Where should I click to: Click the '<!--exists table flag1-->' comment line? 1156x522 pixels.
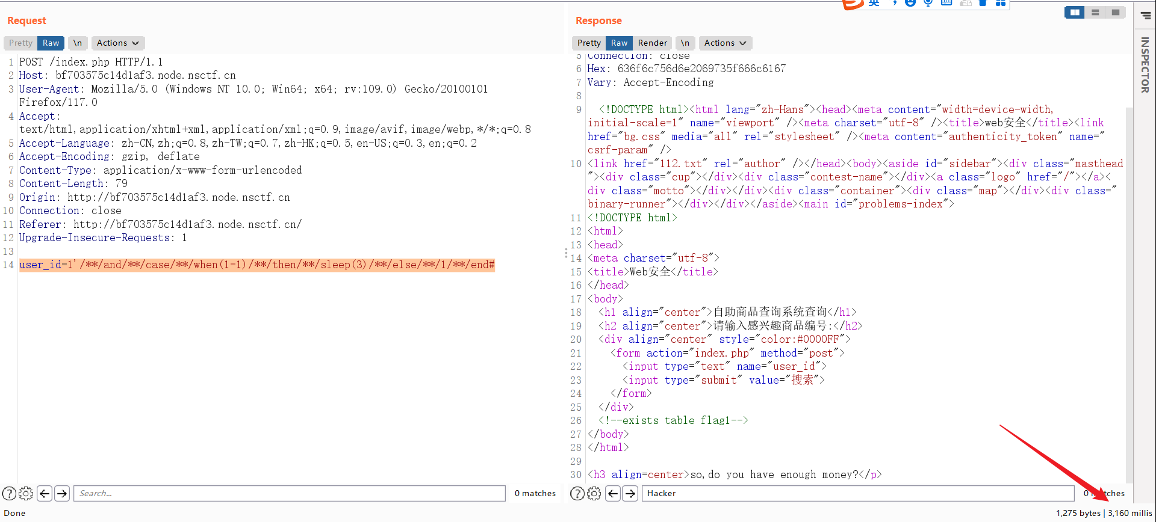click(x=673, y=420)
